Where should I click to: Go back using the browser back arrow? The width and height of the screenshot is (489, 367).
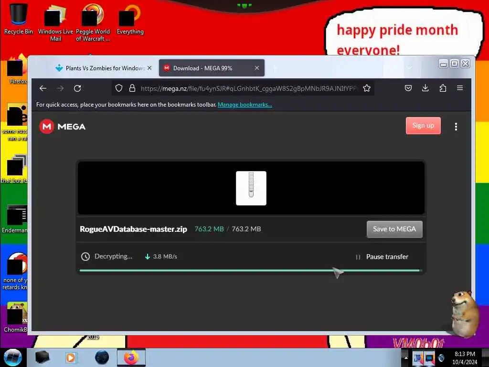[43, 88]
